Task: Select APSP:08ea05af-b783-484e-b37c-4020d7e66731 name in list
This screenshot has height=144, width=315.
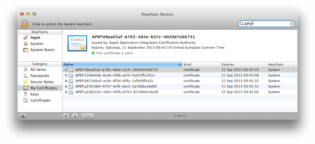Action: [x=117, y=70]
